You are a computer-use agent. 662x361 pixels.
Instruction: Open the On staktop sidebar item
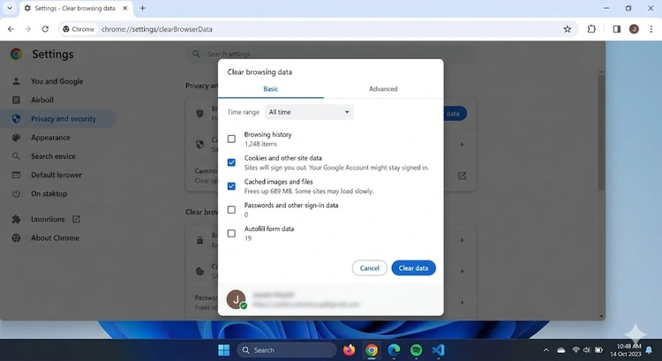(x=49, y=194)
